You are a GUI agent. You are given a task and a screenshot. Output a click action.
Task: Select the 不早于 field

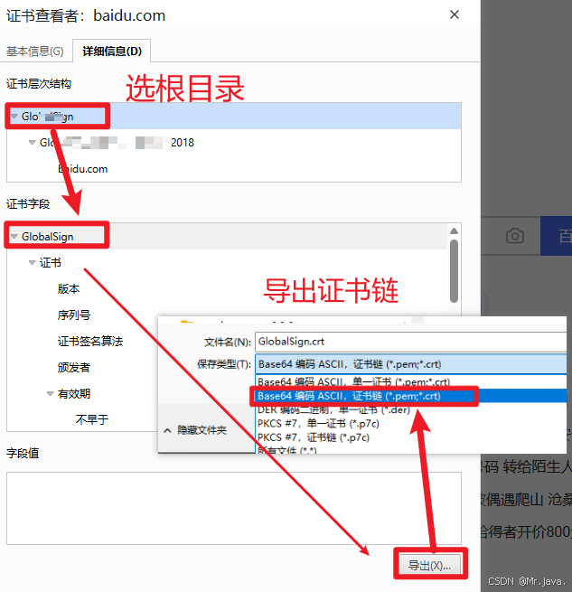coord(92,419)
